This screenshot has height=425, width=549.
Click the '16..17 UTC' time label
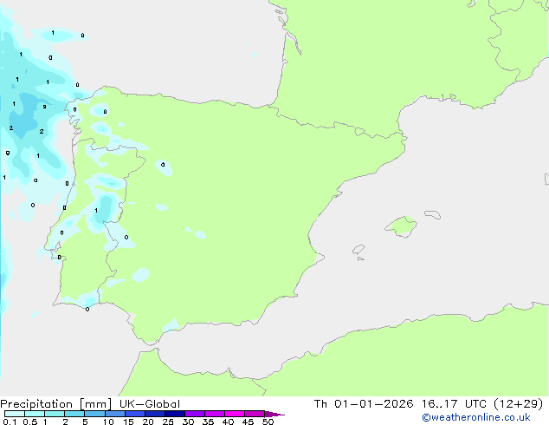point(454,404)
